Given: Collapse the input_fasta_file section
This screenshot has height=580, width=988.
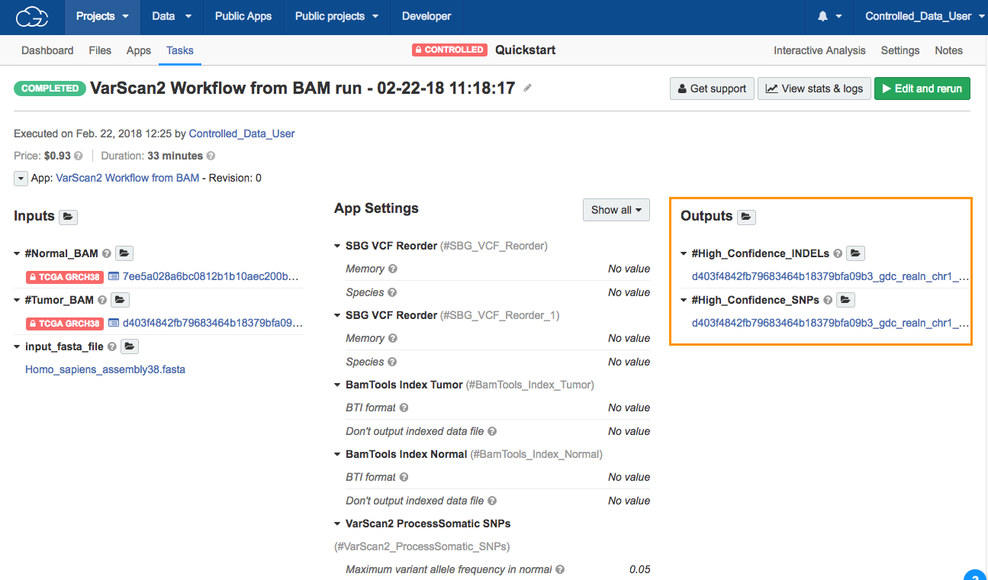Looking at the screenshot, I should tap(18, 346).
